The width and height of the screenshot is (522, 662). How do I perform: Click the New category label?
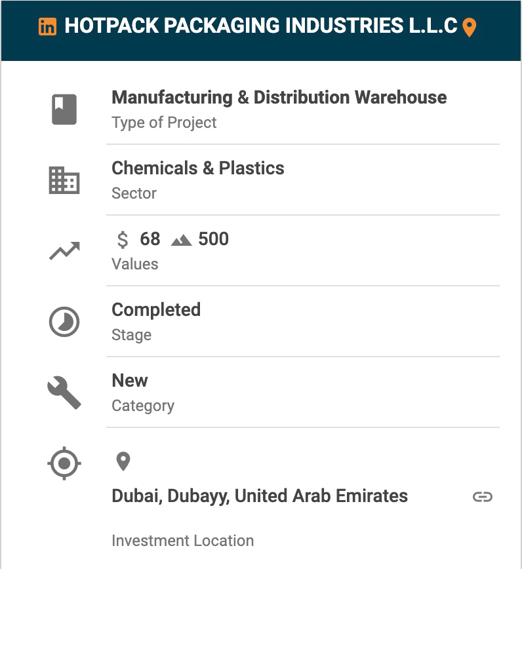pos(130,380)
